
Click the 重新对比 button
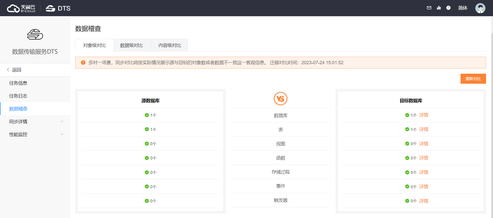[x=473, y=79]
